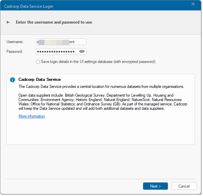Click the Username label
203x196 pixels.
[x=15, y=42]
